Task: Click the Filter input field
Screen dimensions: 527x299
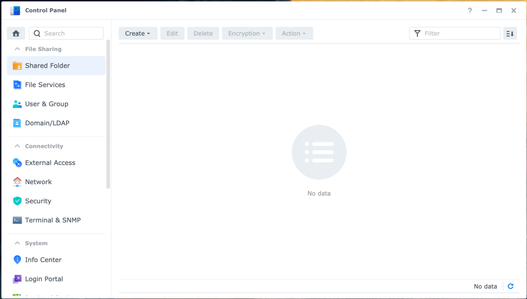Action: (x=458, y=33)
